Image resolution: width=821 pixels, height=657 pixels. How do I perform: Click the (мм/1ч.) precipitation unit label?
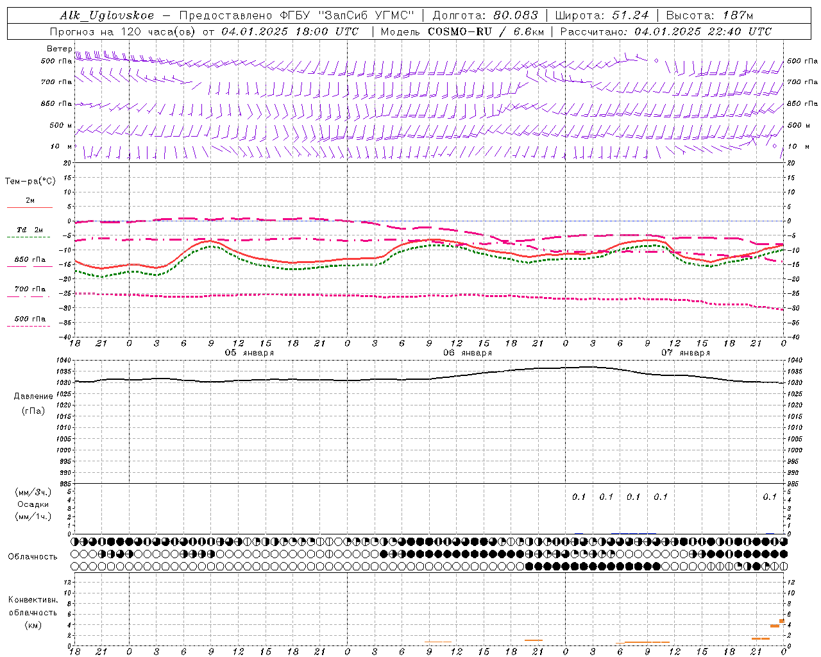[x=33, y=516]
